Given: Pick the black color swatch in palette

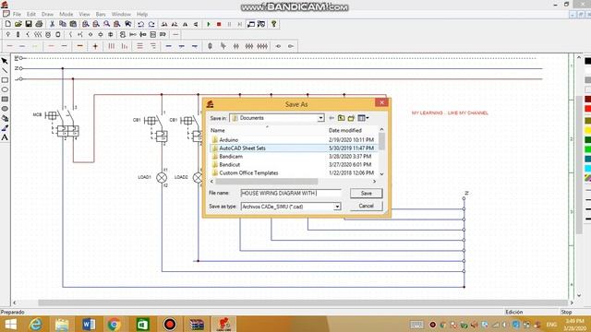Looking at the screenshot, I should tap(588, 61).
